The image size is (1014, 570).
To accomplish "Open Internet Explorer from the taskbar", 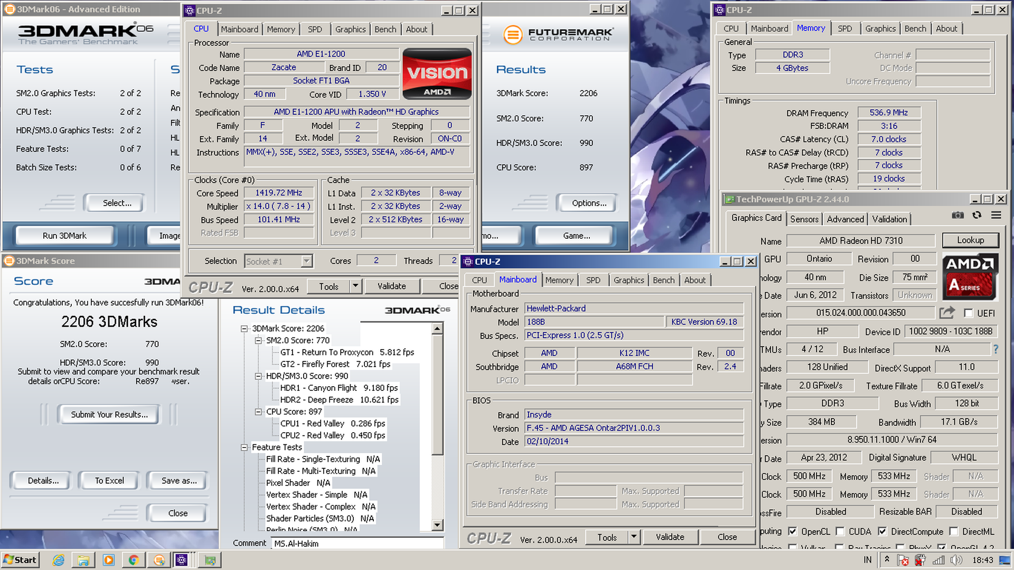I will tap(58, 560).
